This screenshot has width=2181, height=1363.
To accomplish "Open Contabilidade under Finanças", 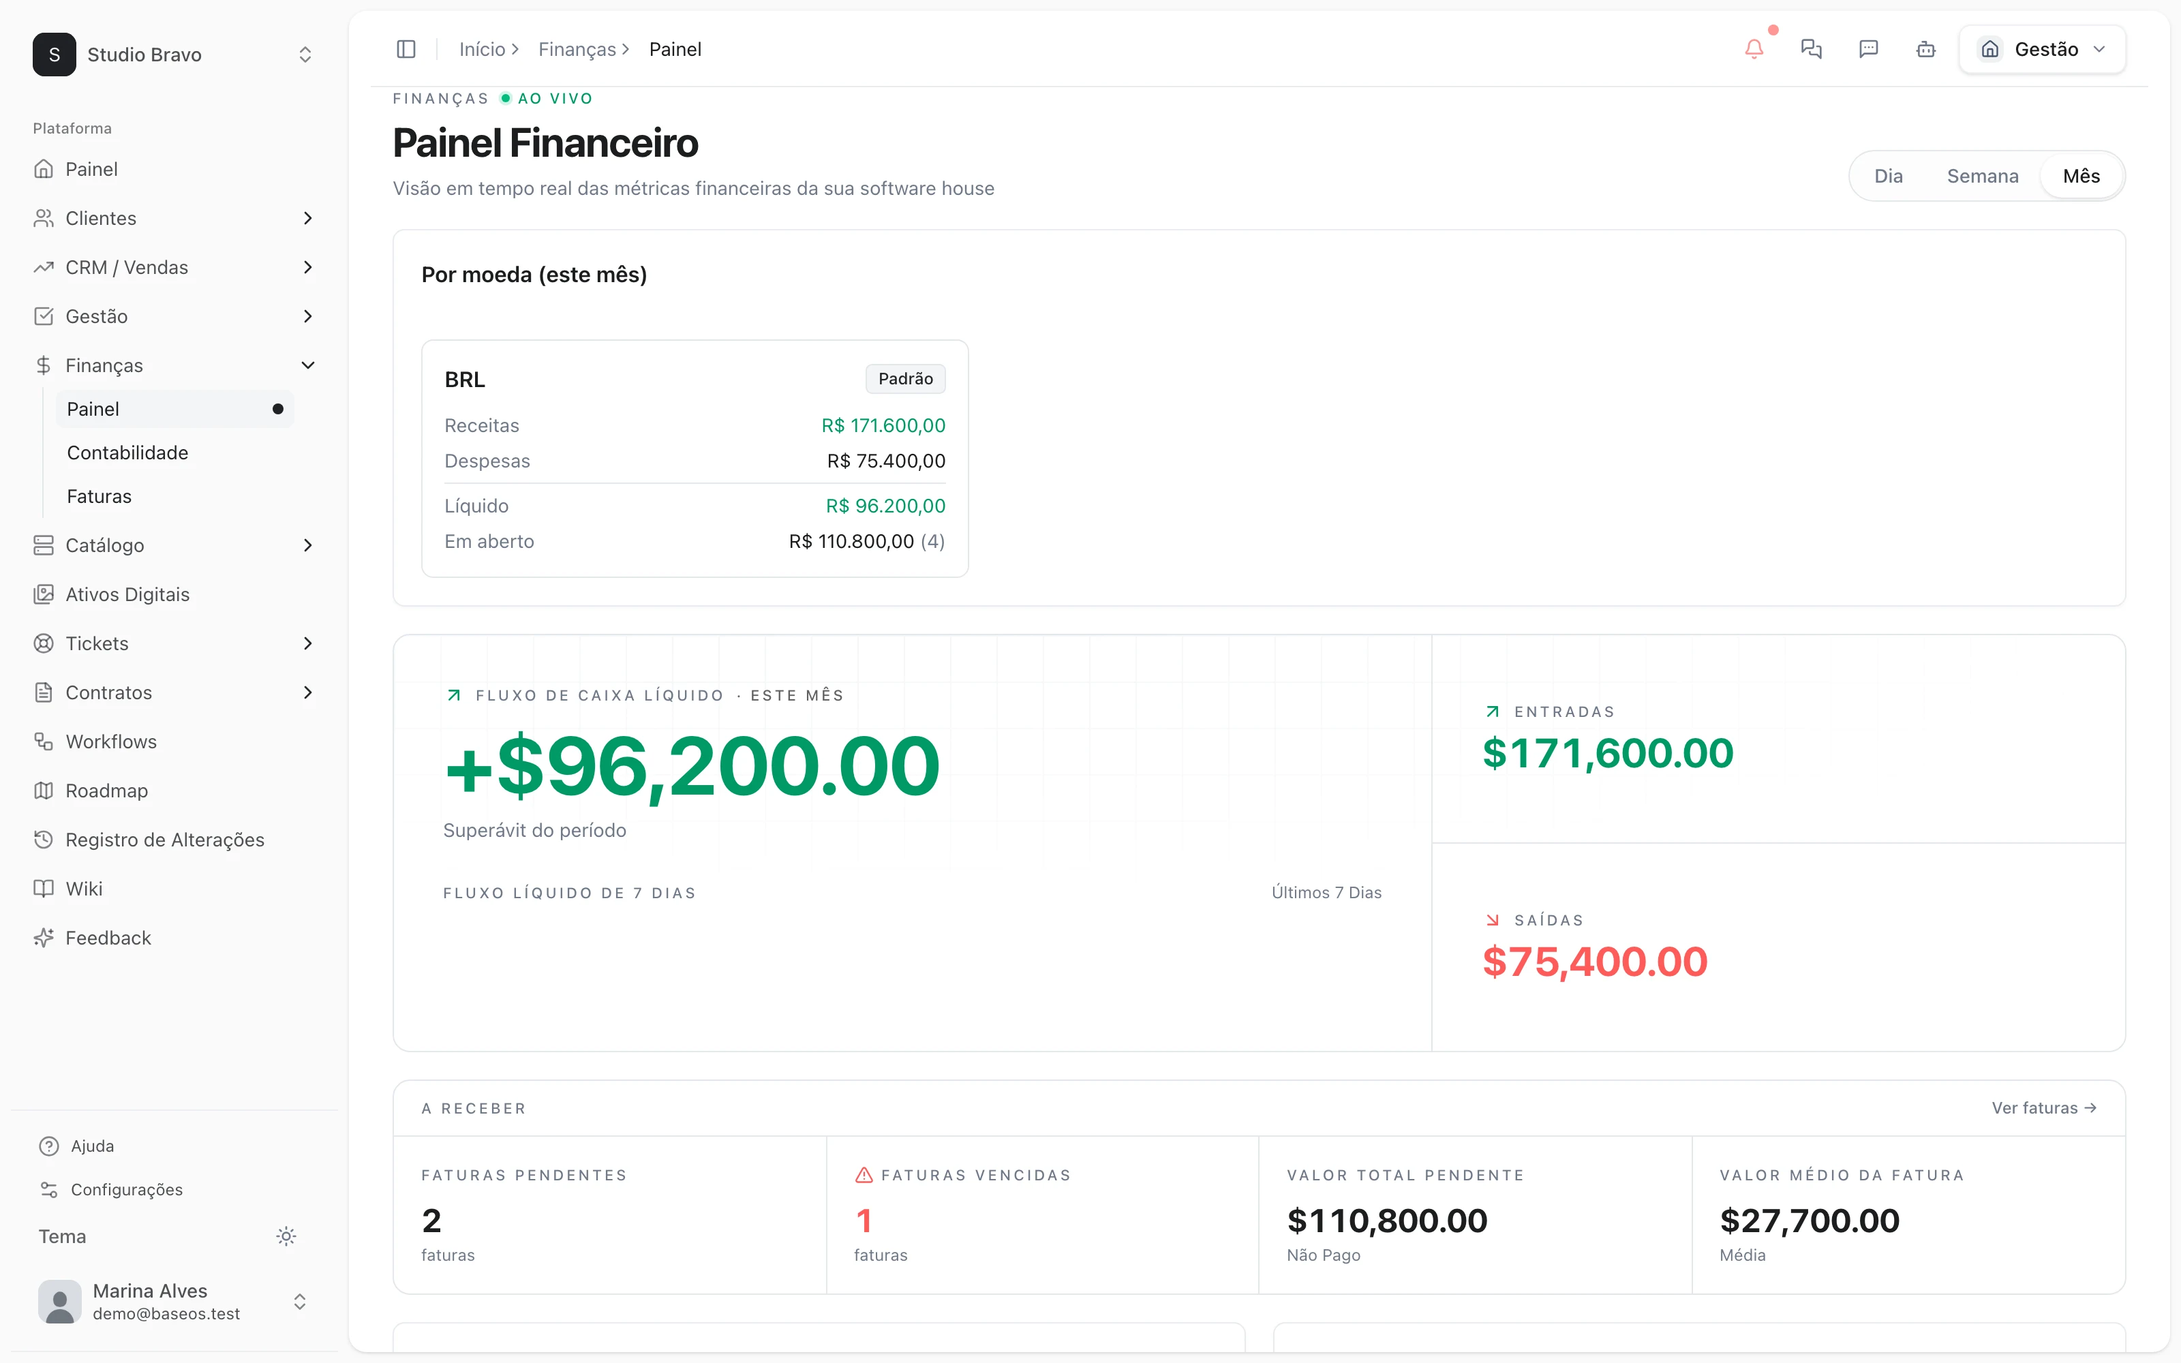I will pos(175,453).
